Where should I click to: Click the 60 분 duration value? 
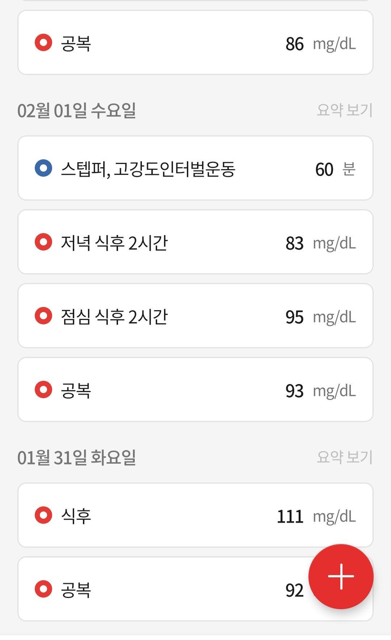click(x=335, y=169)
